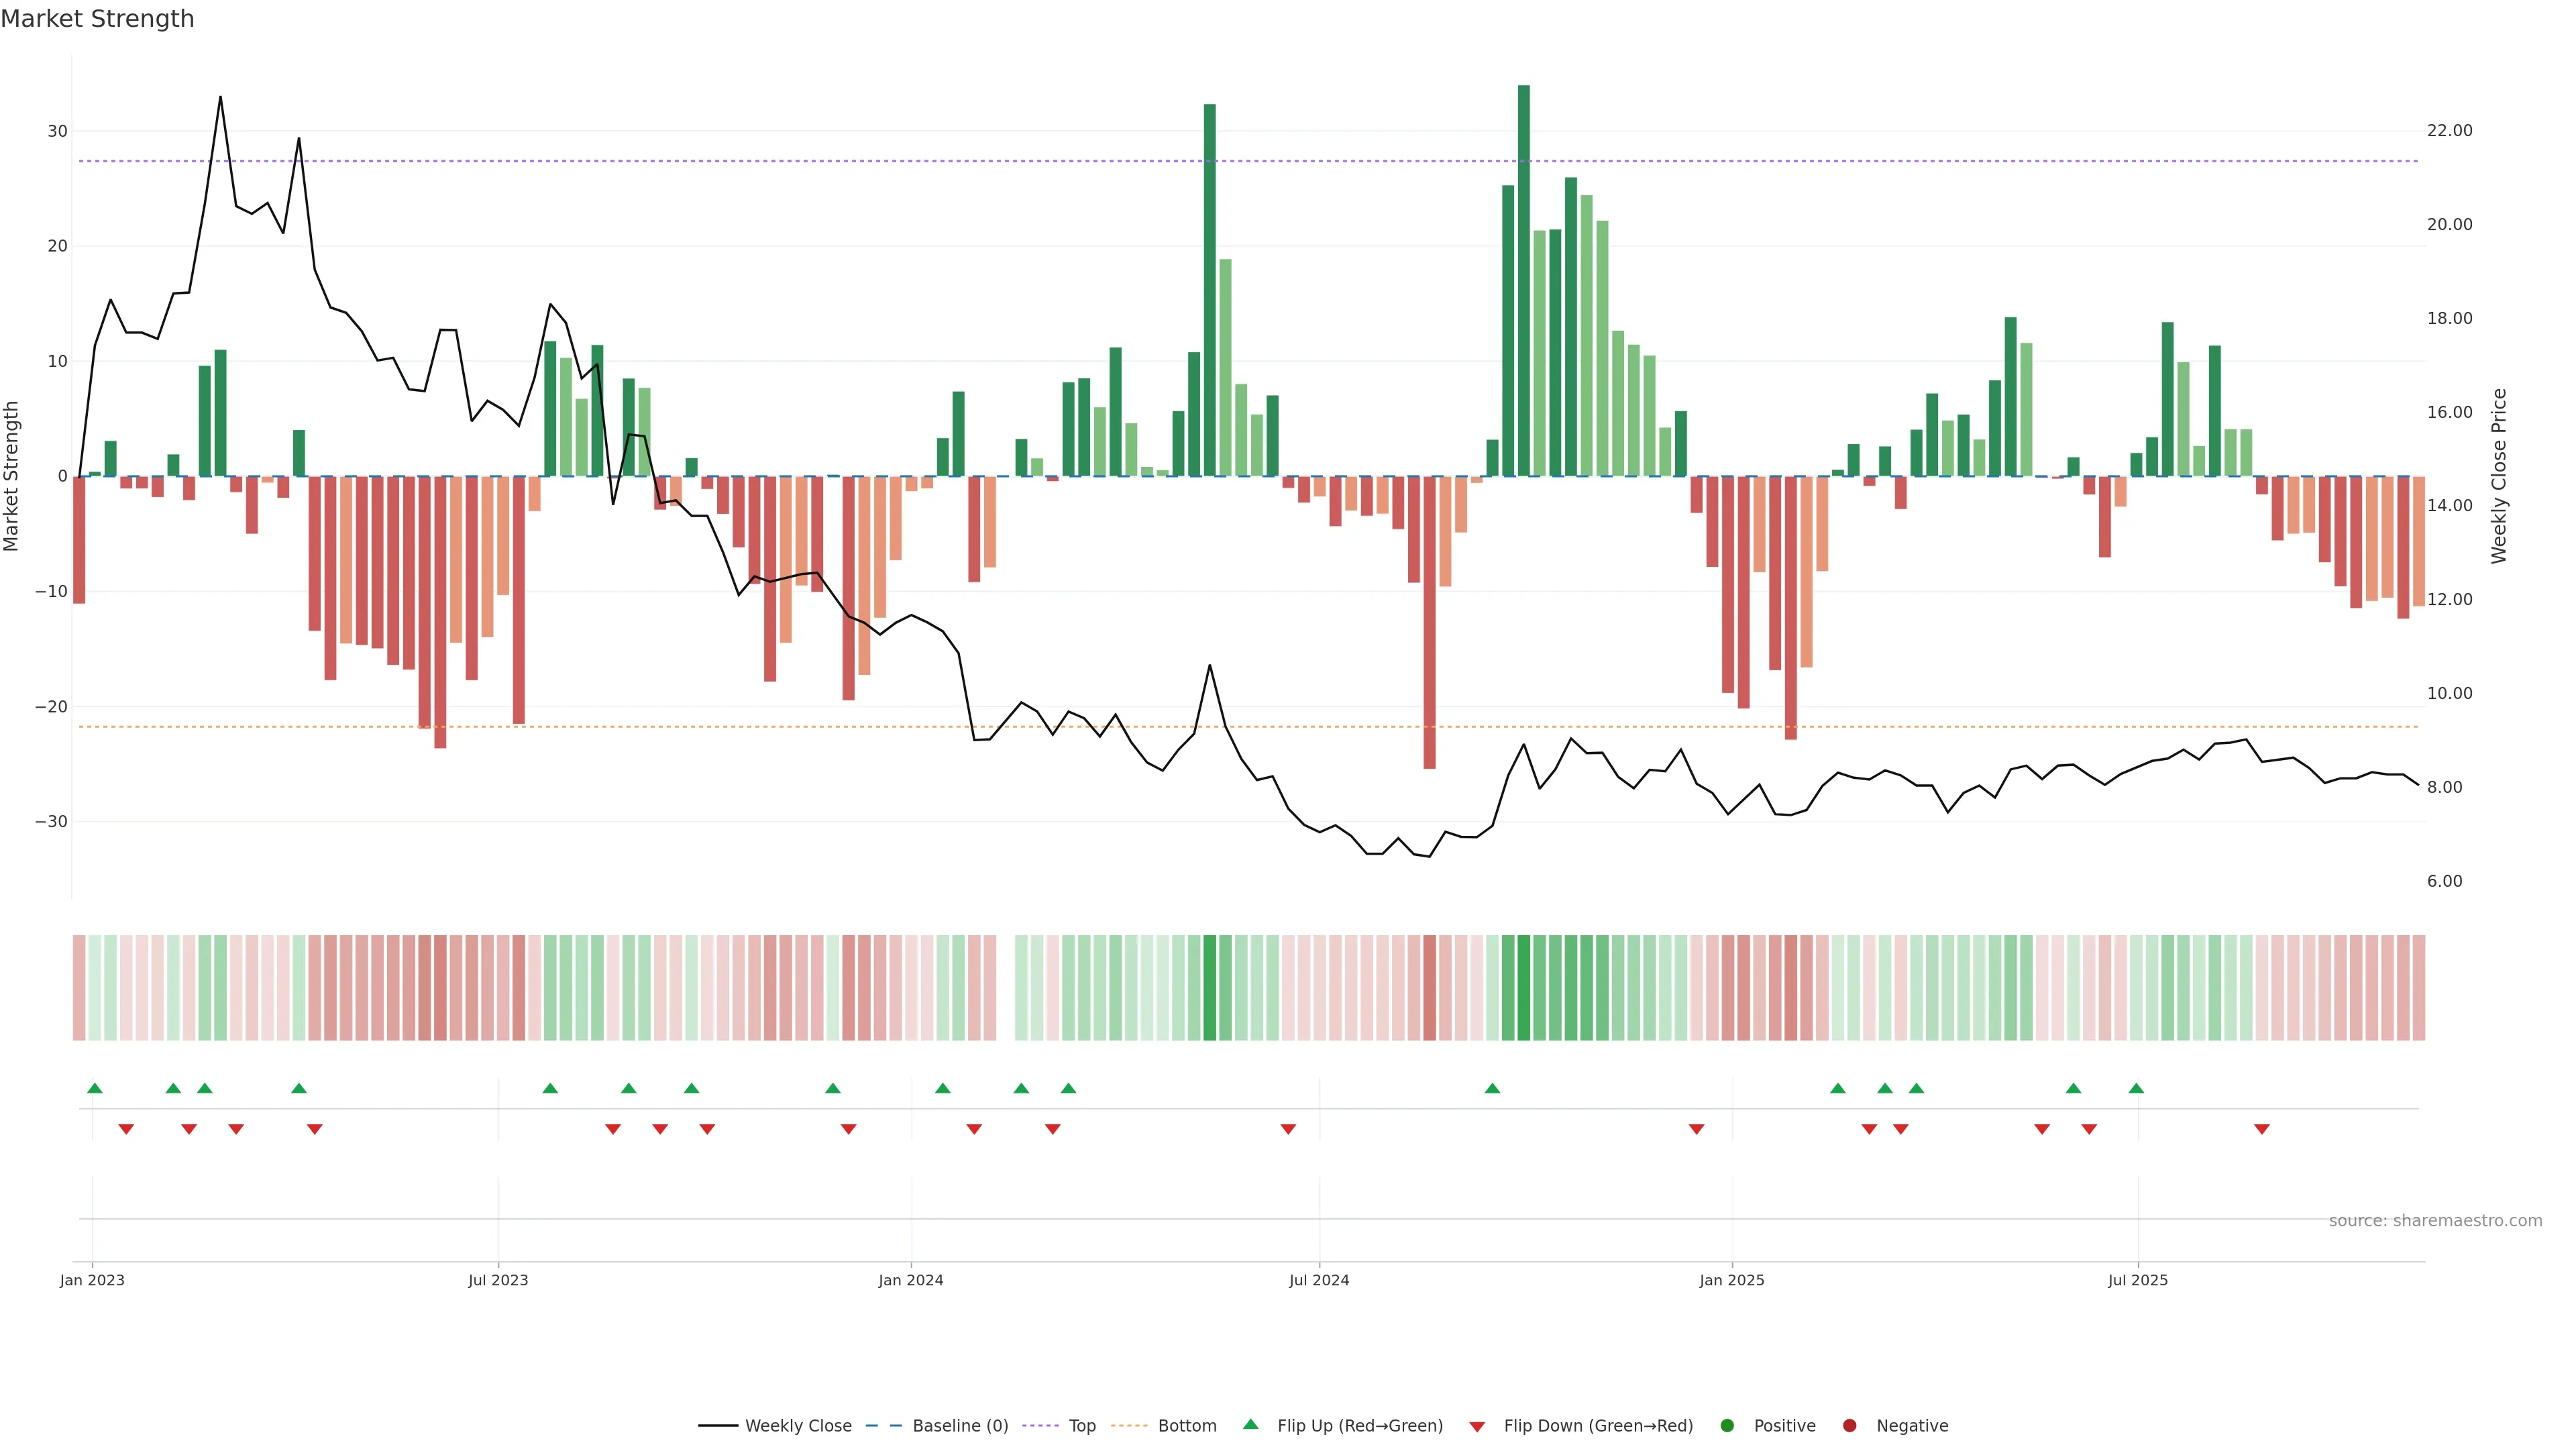
Task: Click the lone Flip Up marker between Jul 2024 and Jan 2025
Action: (x=1492, y=1088)
